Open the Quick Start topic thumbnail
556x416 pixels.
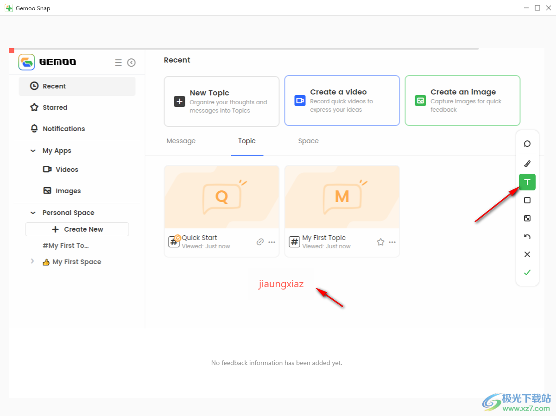click(221, 197)
